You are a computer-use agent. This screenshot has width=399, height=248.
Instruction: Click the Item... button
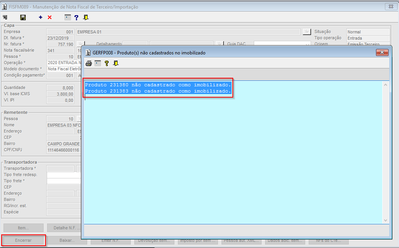[23, 228]
